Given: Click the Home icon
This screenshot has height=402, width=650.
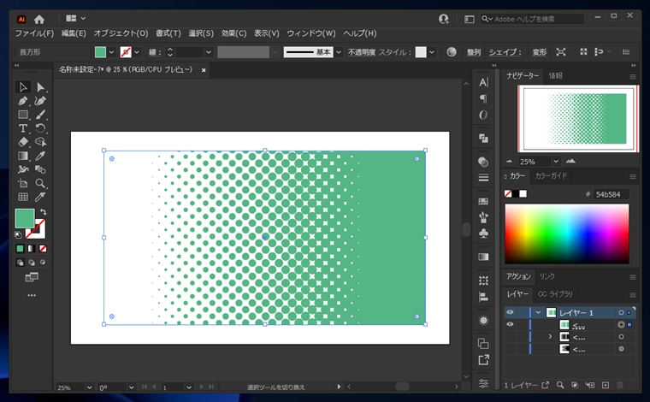Looking at the screenshot, I should pos(39,19).
